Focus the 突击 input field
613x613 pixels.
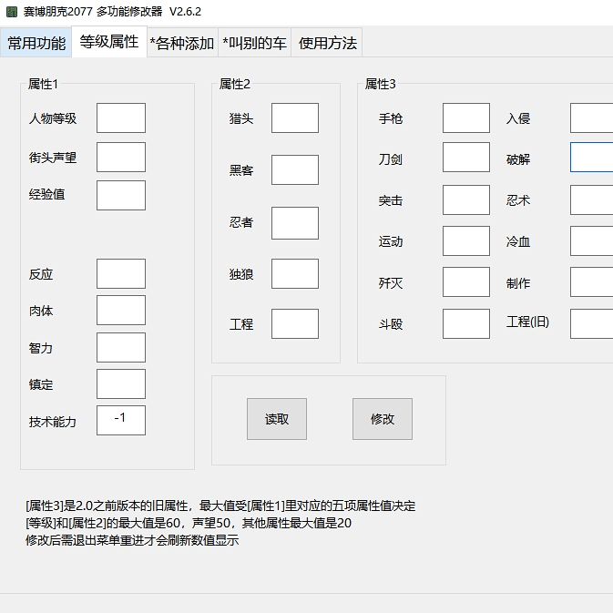466,200
